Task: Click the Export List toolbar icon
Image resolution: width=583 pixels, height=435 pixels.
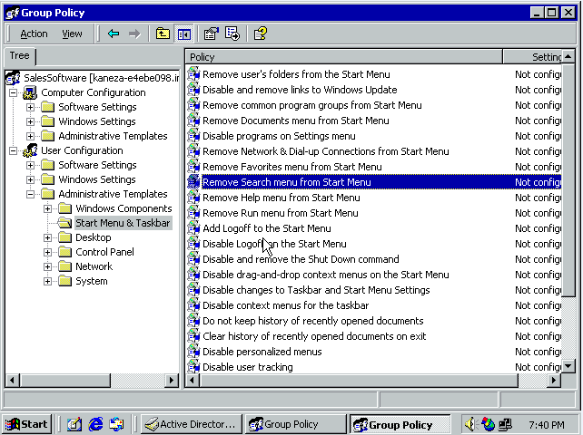Action: coord(232,34)
